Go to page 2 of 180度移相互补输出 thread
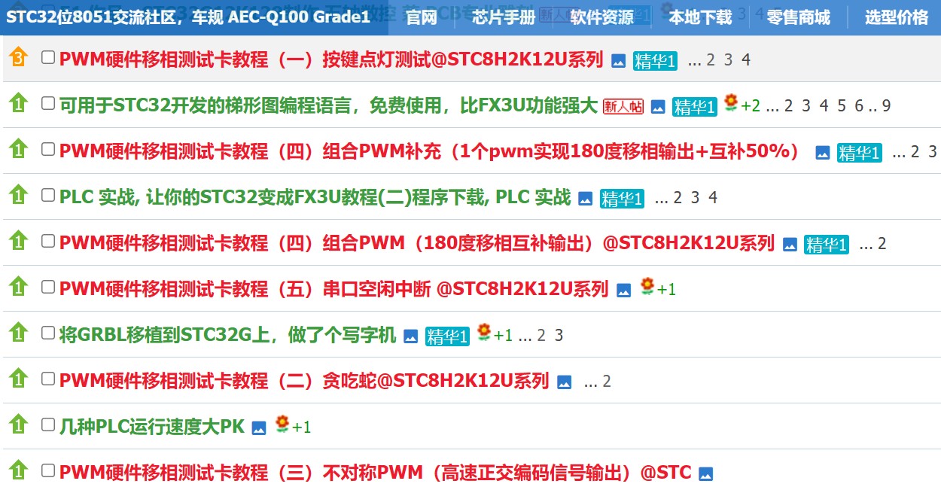The width and height of the screenshot is (941, 493). pos(882,244)
